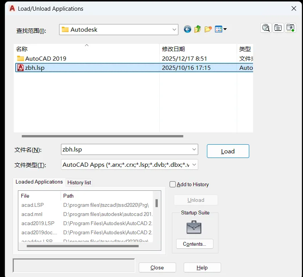Create a new folder icon
Image resolution: width=303 pixels, height=277 pixels.
click(x=208, y=29)
